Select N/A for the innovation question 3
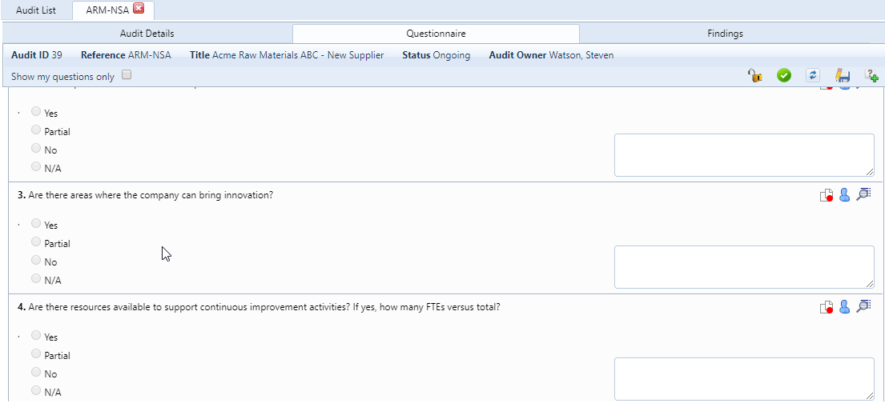Viewport: 885px width, 407px height. point(36,278)
